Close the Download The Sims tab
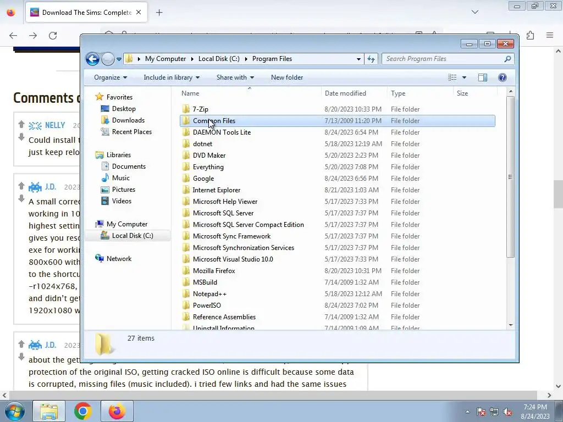 click(139, 13)
